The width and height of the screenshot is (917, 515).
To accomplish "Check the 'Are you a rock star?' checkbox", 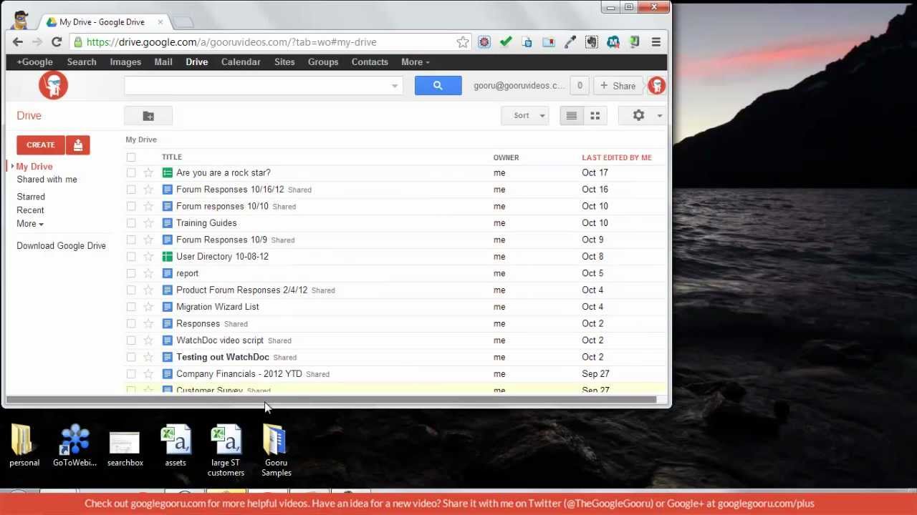I will [131, 172].
